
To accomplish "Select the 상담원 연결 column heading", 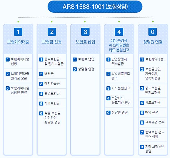I will [153, 42].
